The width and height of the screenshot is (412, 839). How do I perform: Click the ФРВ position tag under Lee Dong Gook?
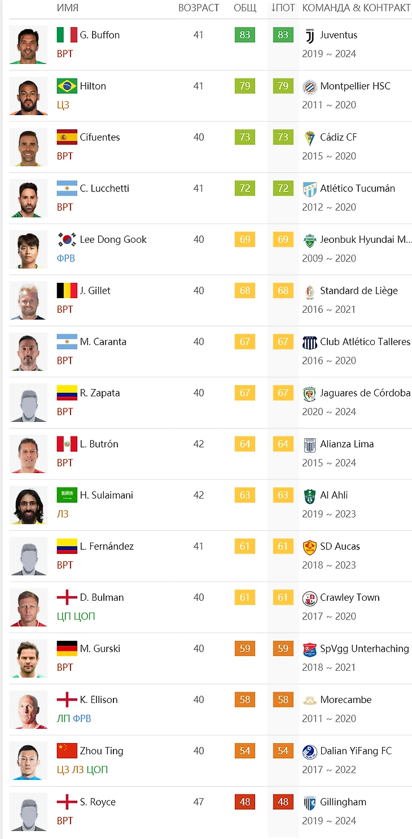(x=66, y=258)
